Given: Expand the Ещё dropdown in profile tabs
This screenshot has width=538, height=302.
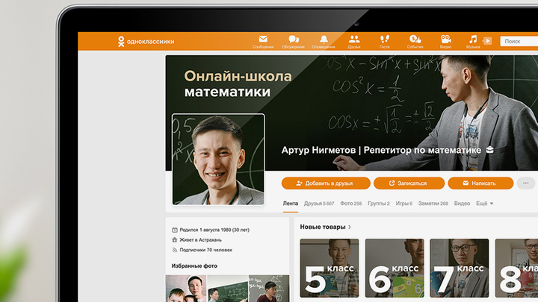Looking at the screenshot, I should pyautogui.click(x=484, y=204).
